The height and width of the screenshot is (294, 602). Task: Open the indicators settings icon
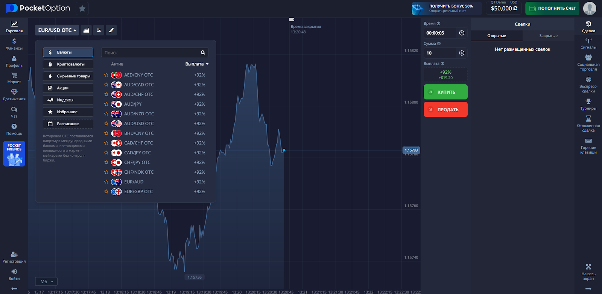pos(99,30)
